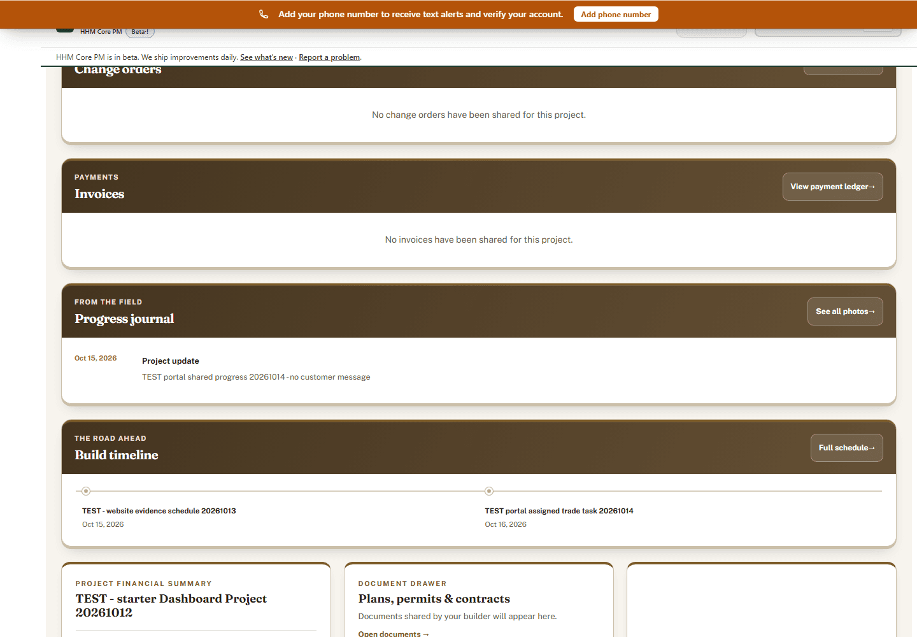Click 'Documents shared by your builder' text
917x637 pixels.
(457, 616)
